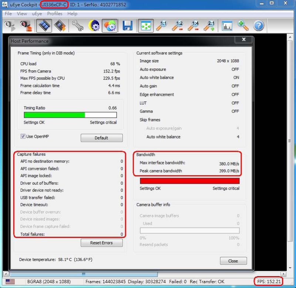Viewport: 296px width, 288px height.
Task: Click 'Display: 30328274' in status bar
Action: pyautogui.click(x=147, y=282)
